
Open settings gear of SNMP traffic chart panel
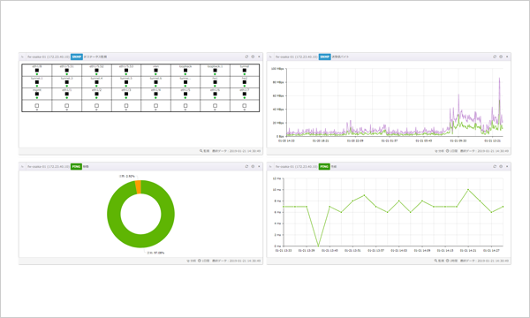[501, 57]
